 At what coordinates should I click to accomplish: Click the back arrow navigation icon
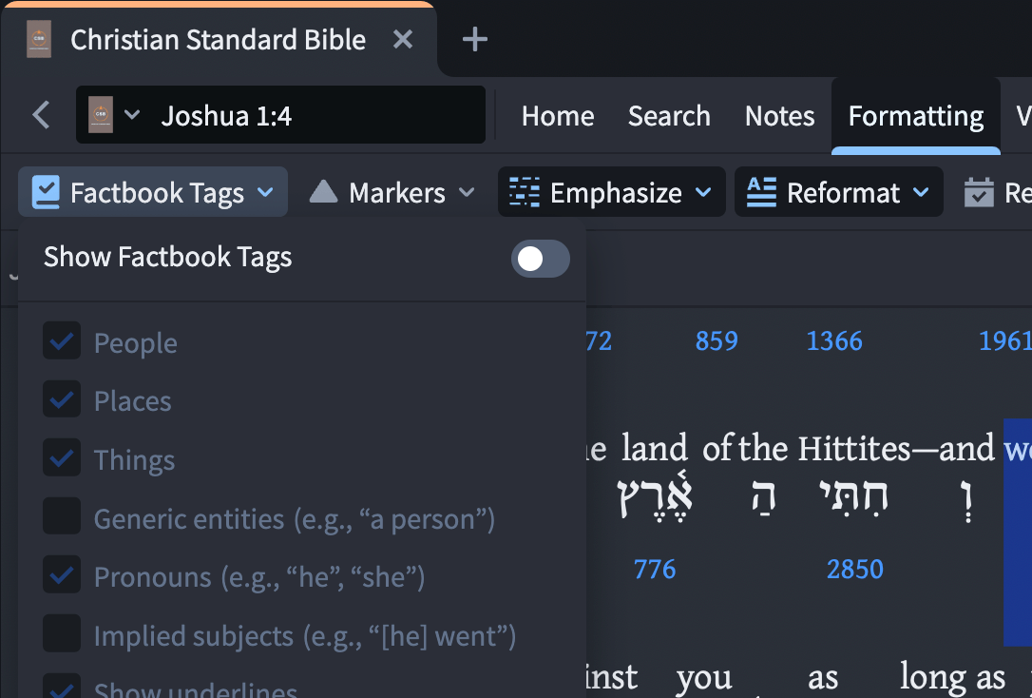tap(42, 115)
